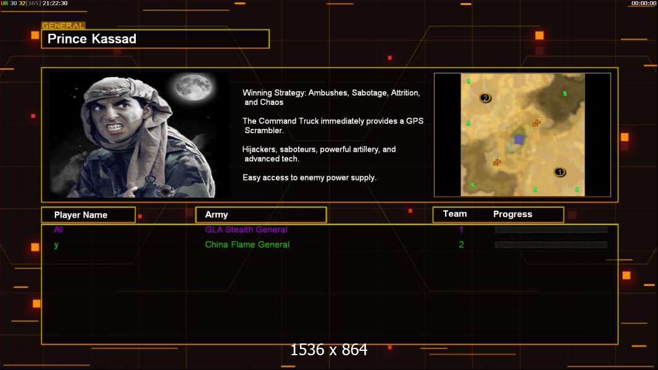658x370 pixels.
Task: Click 'GLA Stealth General' army entry
Action: [x=246, y=229]
